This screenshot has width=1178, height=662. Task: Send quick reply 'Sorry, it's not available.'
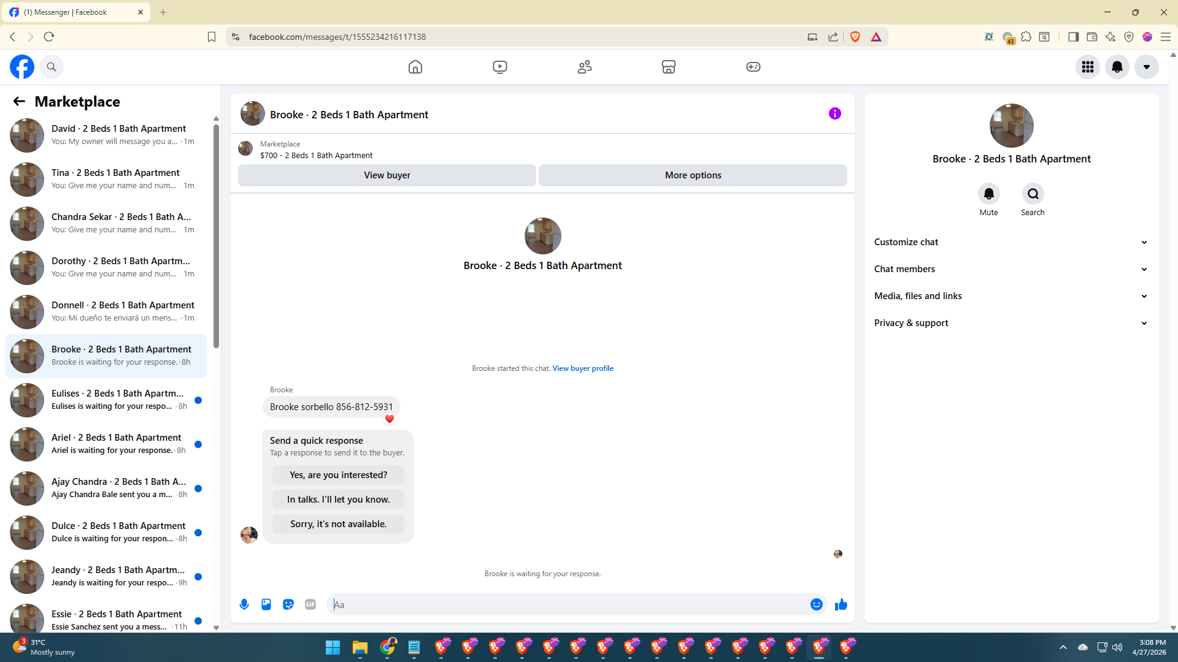(339, 524)
